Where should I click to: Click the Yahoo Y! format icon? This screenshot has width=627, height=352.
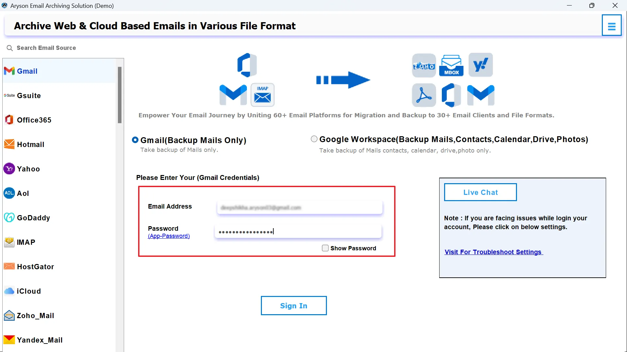(x=481, y=65)
